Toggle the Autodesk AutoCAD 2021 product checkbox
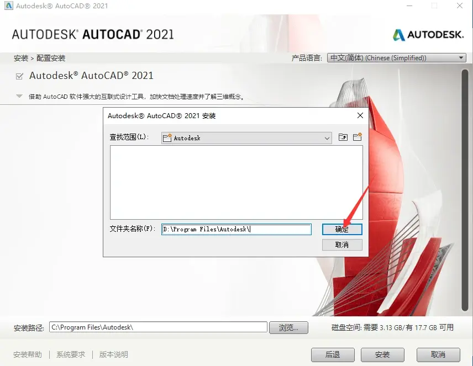The height and width of the screenshot is (366, 473). [19, 76]
